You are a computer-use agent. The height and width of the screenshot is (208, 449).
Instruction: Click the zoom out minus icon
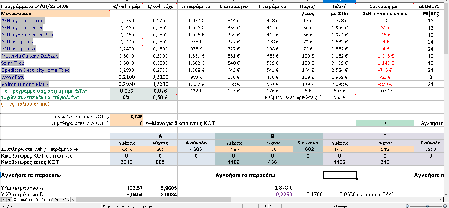coord(407,206)
